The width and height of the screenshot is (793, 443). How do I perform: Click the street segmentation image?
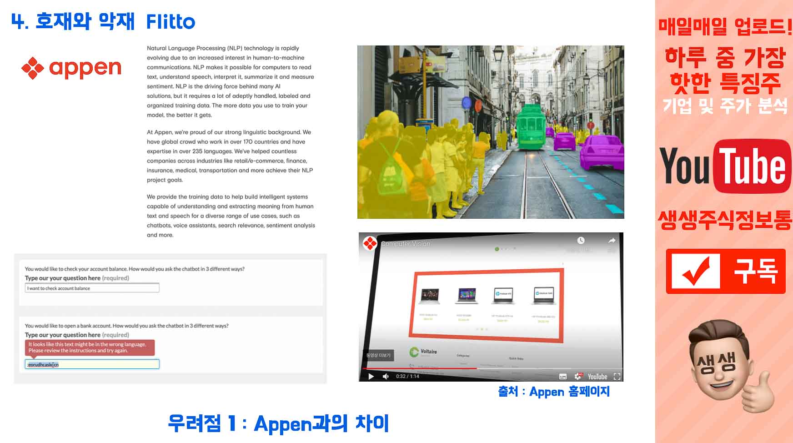491,132
